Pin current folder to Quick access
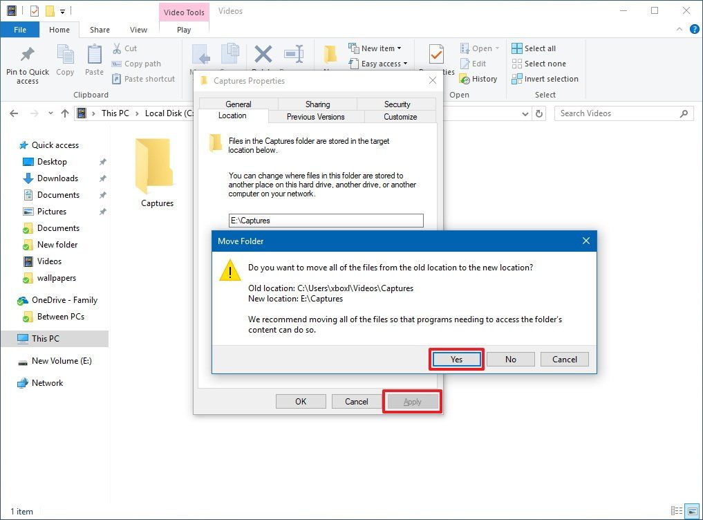703x520 pixels. 27,63
